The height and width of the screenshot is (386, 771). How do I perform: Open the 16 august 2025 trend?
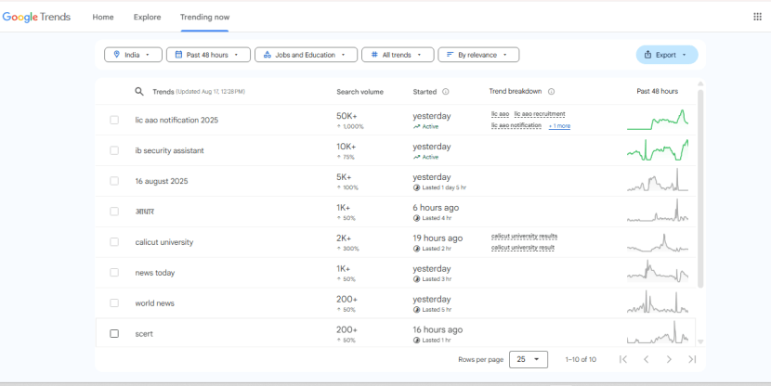click(x=162, y=181)
